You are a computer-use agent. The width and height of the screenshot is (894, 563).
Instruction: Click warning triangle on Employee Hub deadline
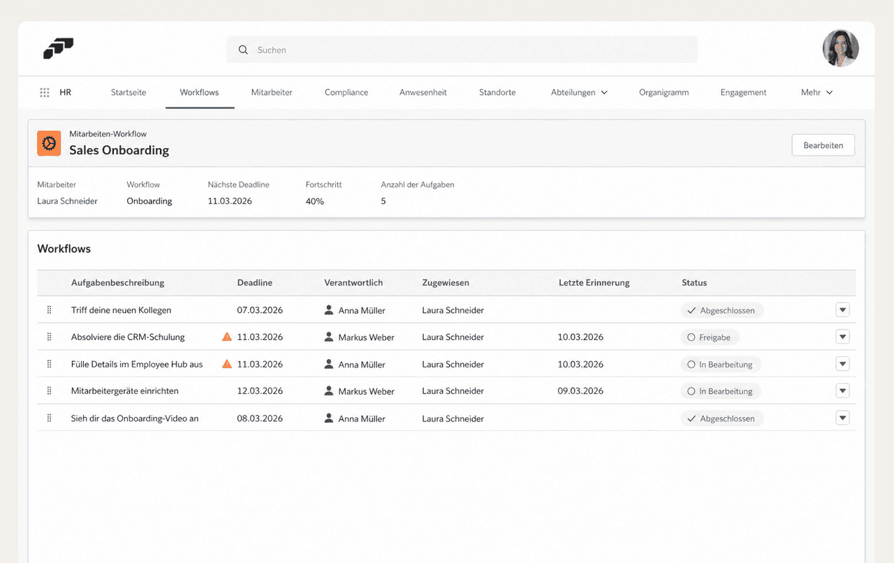[227, 364]
